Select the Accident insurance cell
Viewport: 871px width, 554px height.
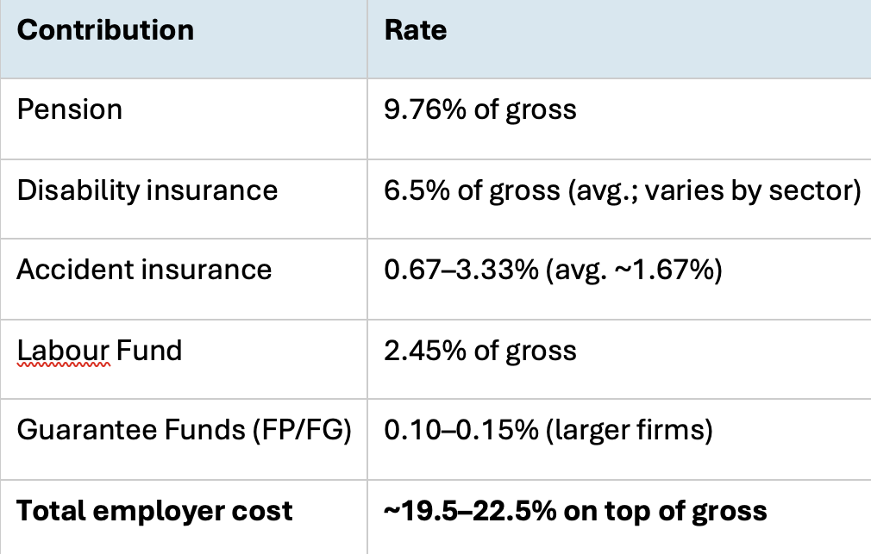tap(144, 270)
